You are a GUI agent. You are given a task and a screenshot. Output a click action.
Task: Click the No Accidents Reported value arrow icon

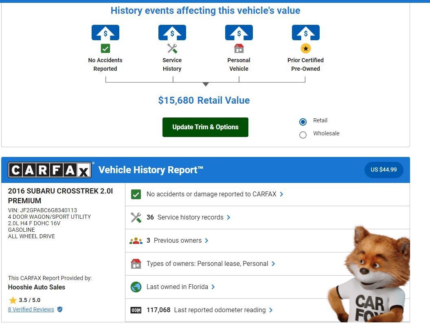click(105, 33)
